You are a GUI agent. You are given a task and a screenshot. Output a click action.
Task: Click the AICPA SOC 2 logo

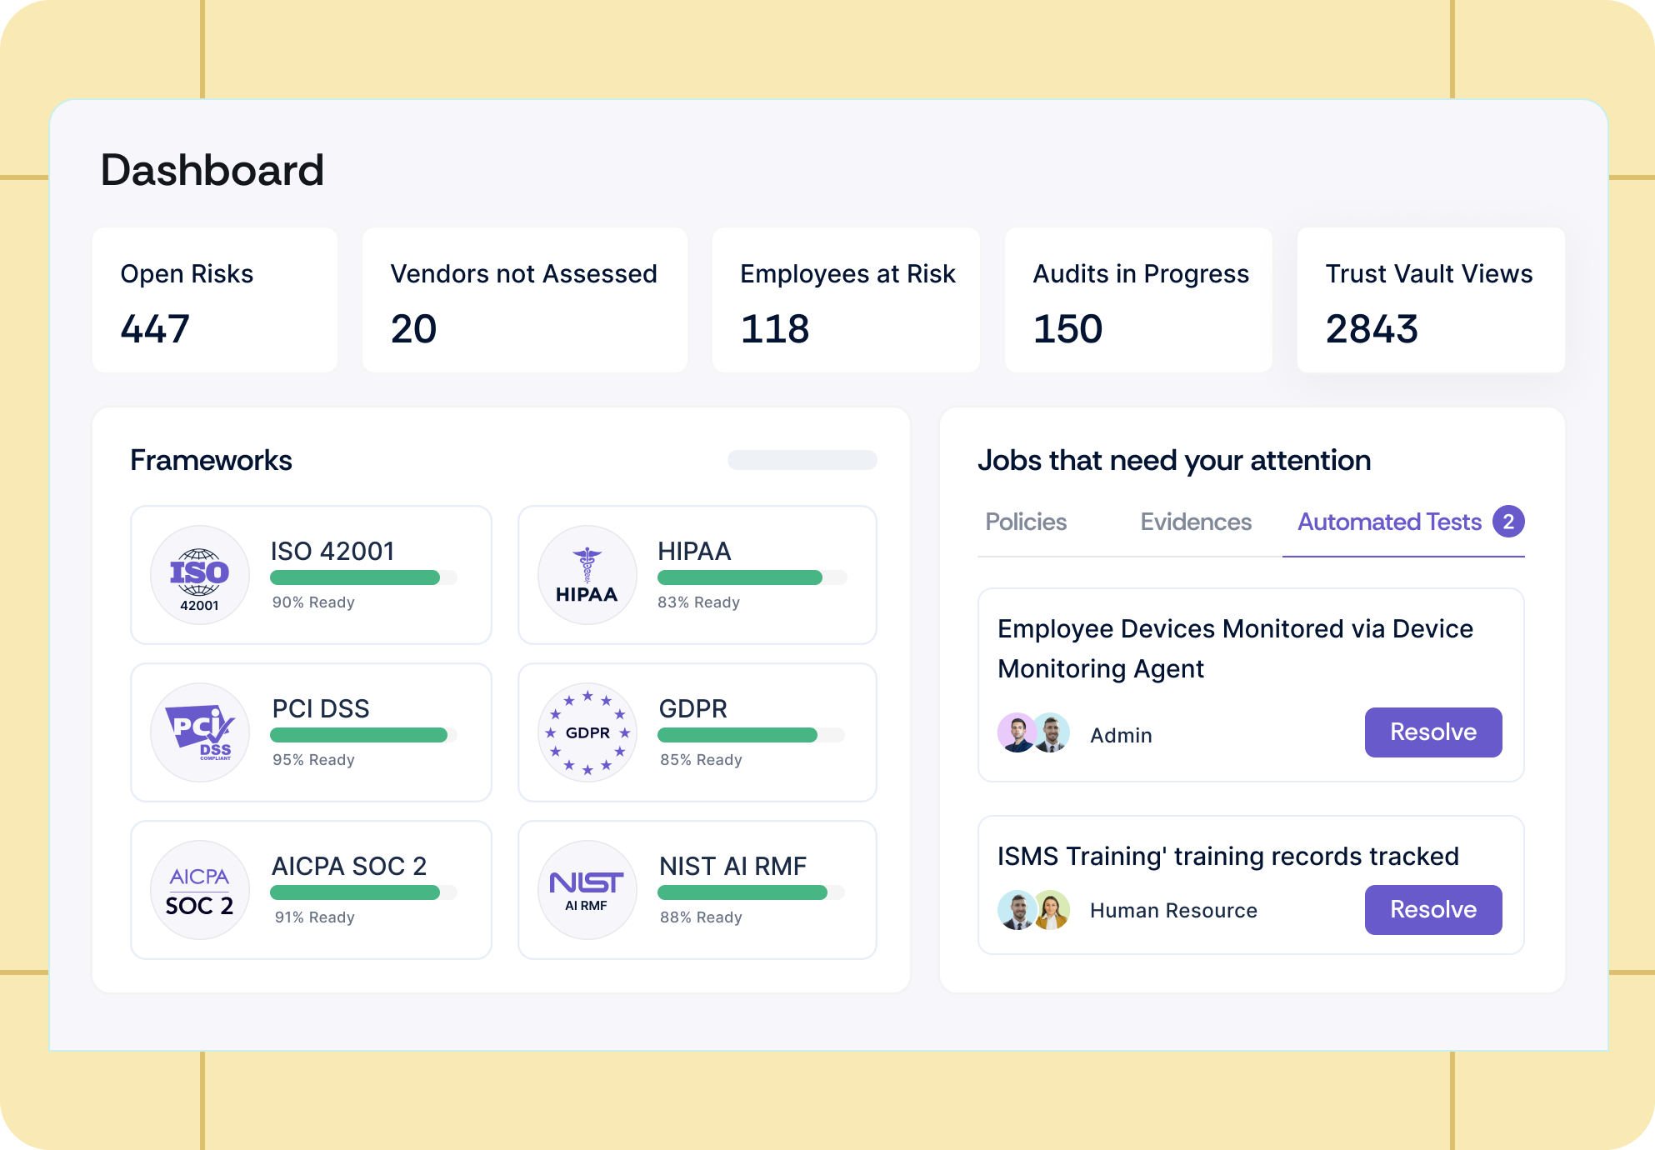pos(200,890)
